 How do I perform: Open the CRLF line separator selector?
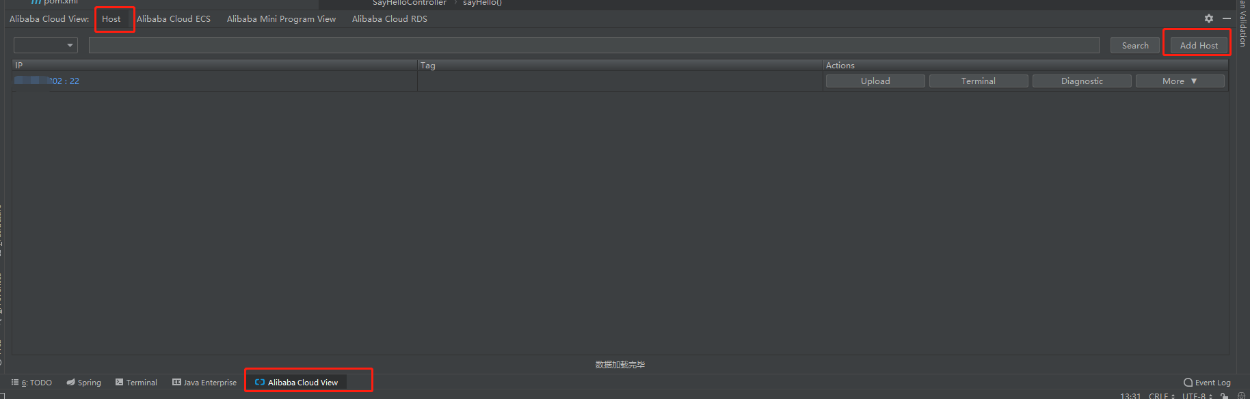[x=1161, y=396]
